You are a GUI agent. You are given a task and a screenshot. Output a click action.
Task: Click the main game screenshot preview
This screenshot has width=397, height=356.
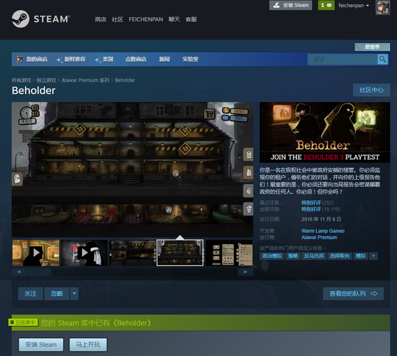tap(132, 170)
